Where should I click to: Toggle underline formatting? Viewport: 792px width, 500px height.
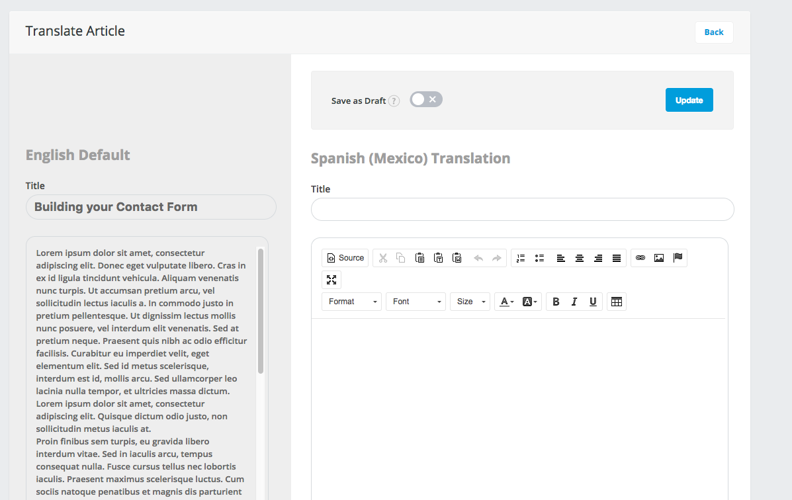coord(593,302)
